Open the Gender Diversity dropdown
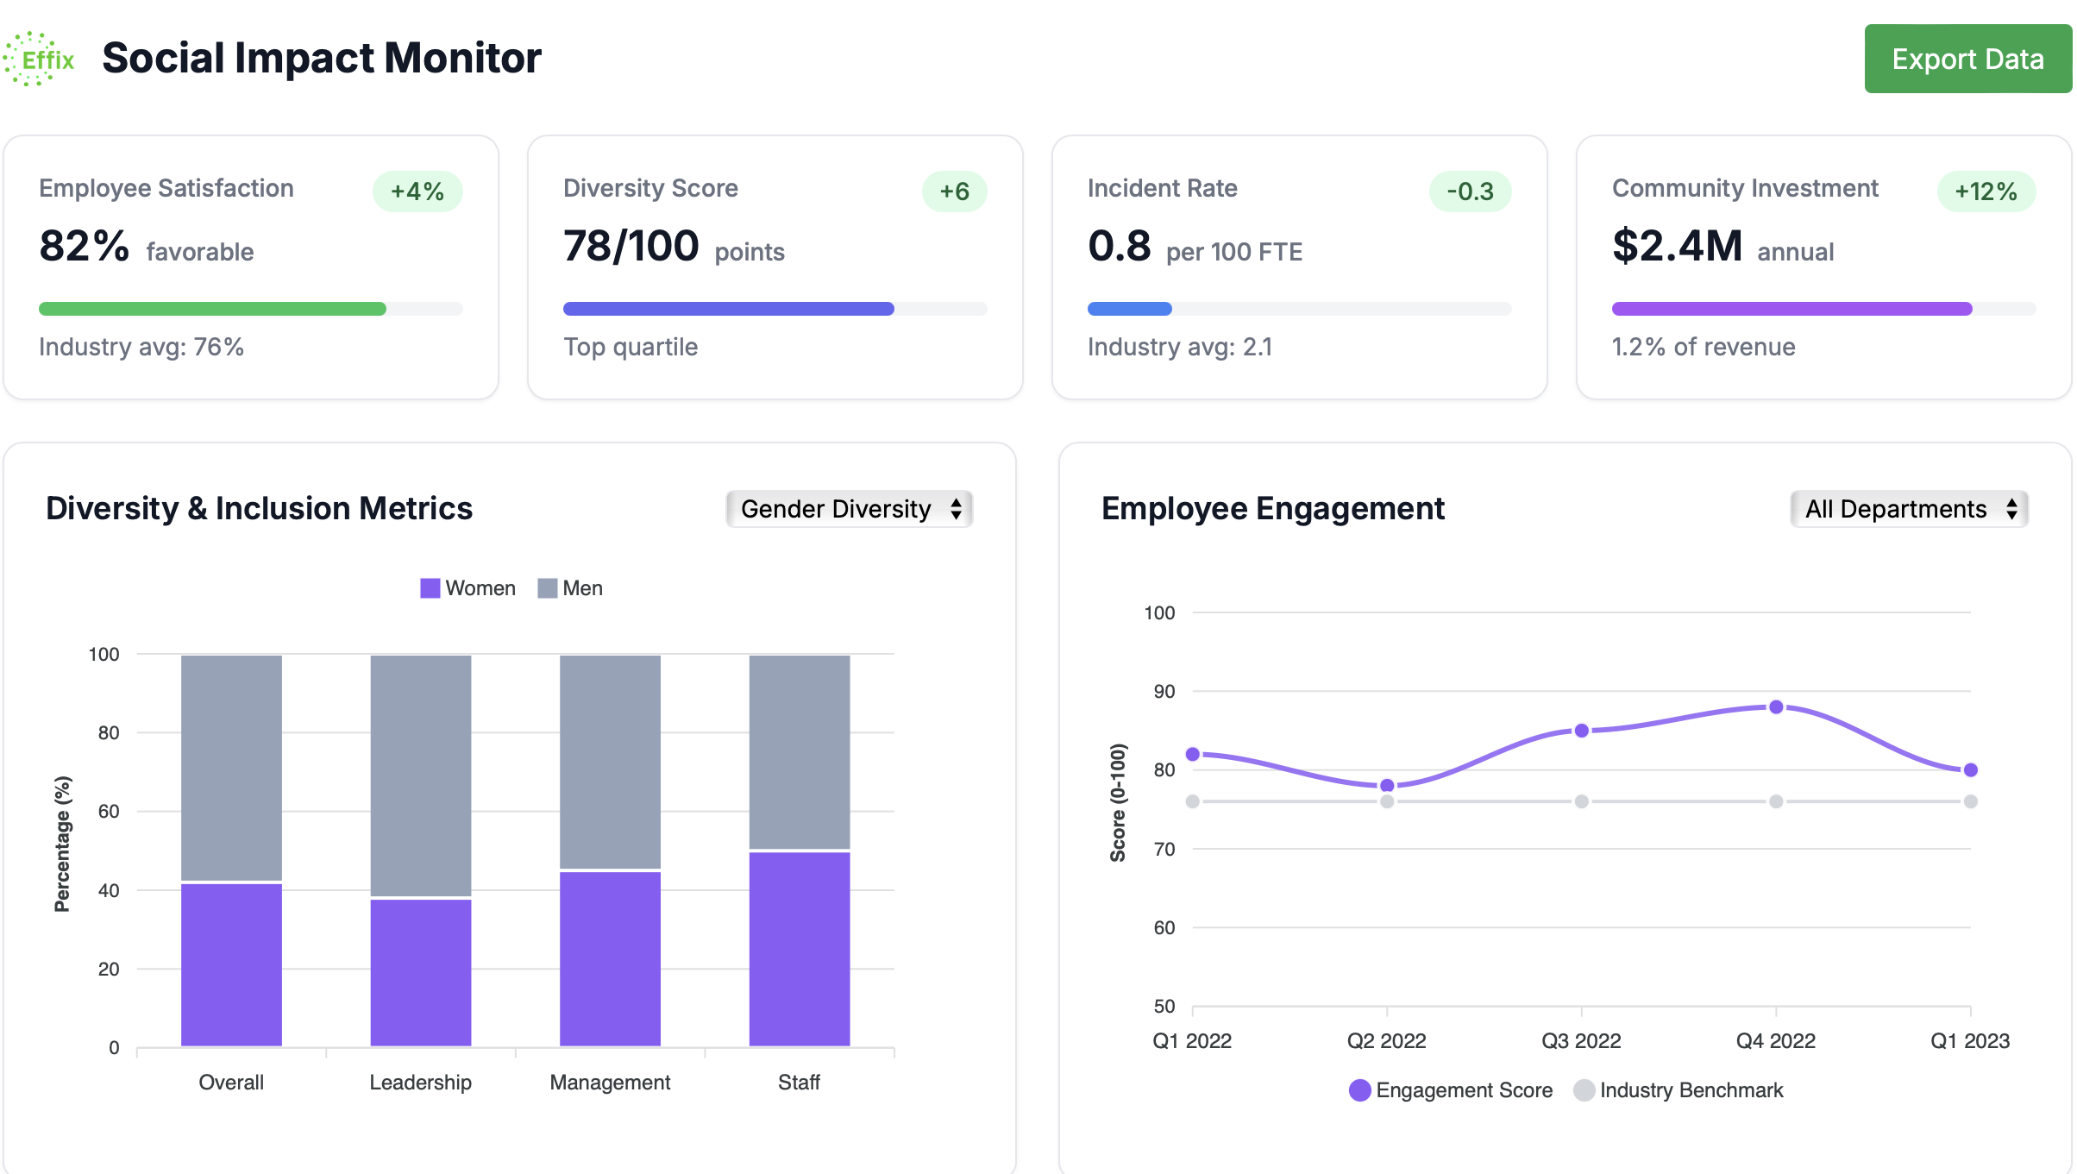The width and height of the screenshot is (2077, 1174). pyautogui.click(x=849, y=509)
